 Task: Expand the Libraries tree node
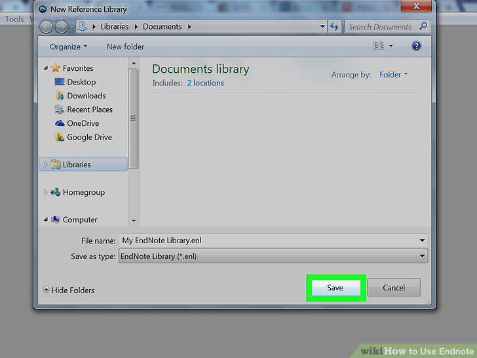coord(46,165)
